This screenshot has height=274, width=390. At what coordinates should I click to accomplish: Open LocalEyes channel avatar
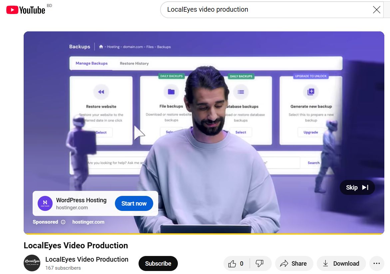[32, 263]
